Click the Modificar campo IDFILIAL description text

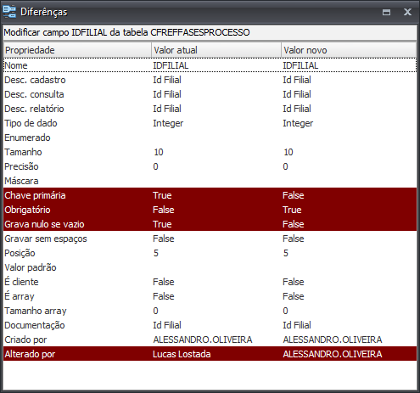(x=126, y=32)
